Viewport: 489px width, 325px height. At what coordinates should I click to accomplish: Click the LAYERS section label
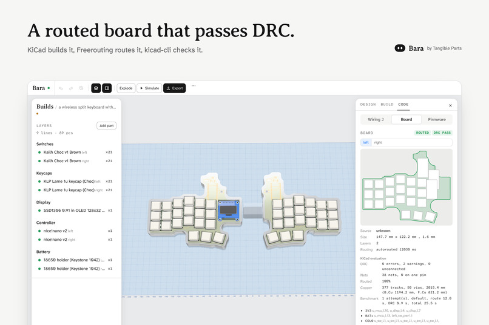pyautogui.click(x=44, y=126)
